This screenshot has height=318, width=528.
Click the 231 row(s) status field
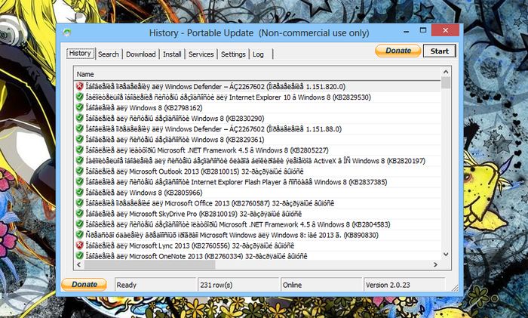[238, 285]
